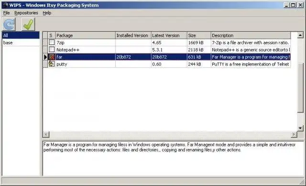This screenshot has width=306, height=186.
Task: Sort by the Description column header
Action: coord(251,35)
